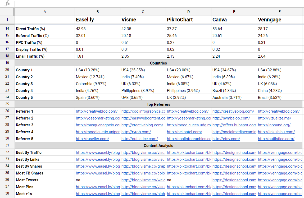Open the ruseller.com link
Screen dimensions: 304x198
coord(92,139)
